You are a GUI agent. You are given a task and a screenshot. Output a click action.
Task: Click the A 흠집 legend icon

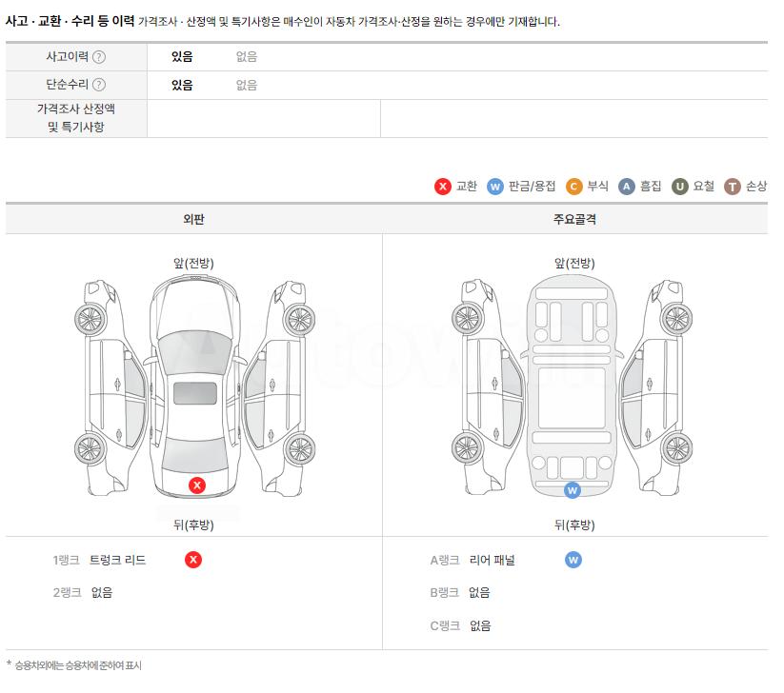tap(627, 187)
